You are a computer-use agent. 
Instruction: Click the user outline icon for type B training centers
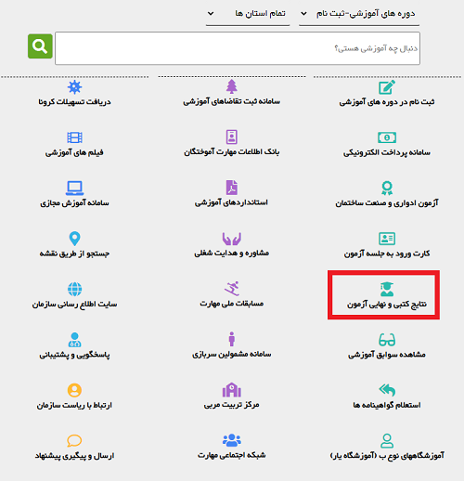pos(387,441)
